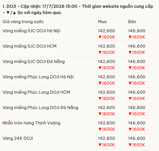Select 'Vàng miếng SJC DOJI Đà Nẵng' label

34,62
